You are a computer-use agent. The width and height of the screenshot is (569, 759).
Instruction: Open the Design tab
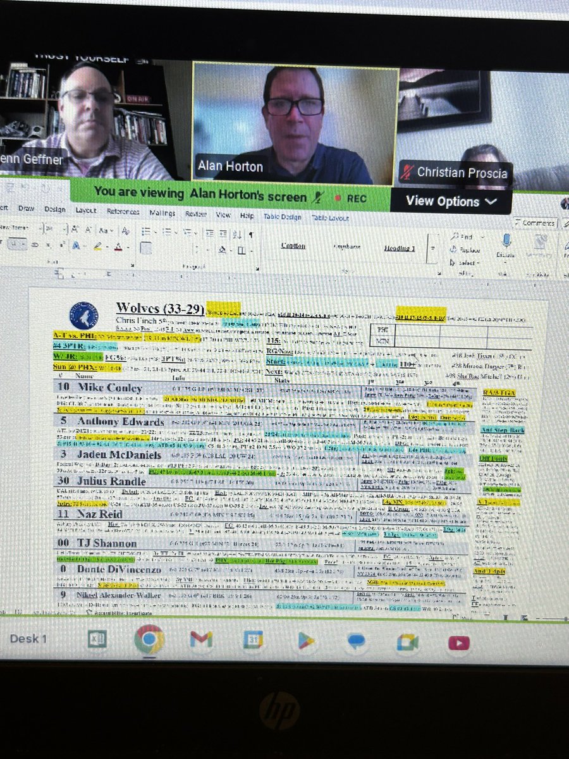click(x=54, y=209)
